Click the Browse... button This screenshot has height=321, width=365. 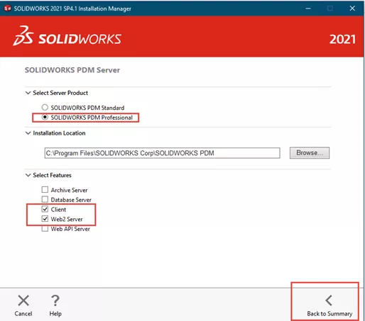click(x=310, y=153)
